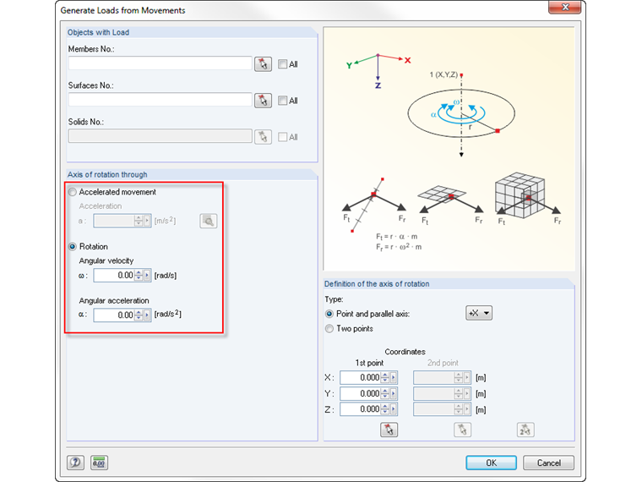Viewport: 642px width, 482px height.
Task: Open the angular velocity value list arrow
Action: point(147,276)
